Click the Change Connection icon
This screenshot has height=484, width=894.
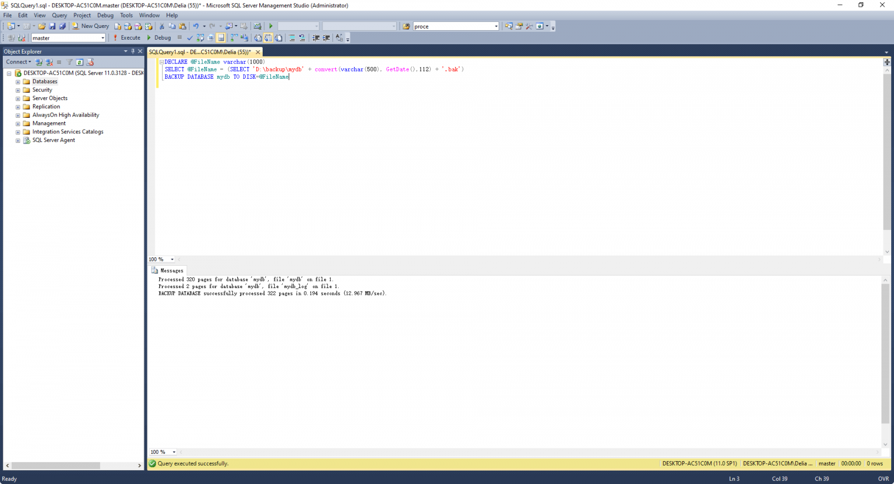point(22,38)
